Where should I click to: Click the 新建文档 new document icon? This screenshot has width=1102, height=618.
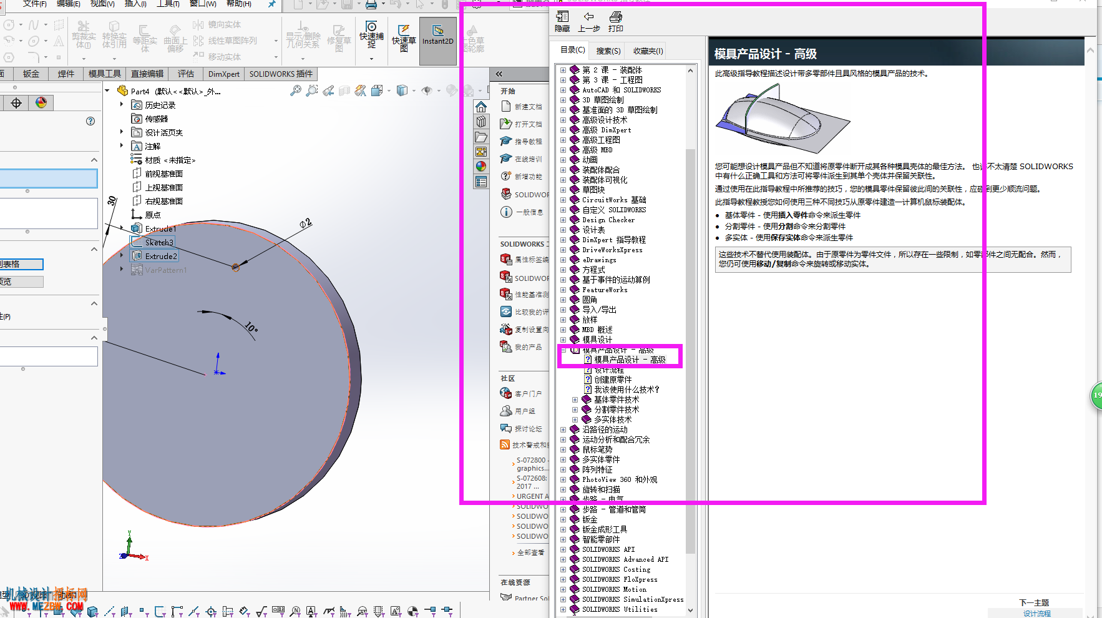pos(506,107)
